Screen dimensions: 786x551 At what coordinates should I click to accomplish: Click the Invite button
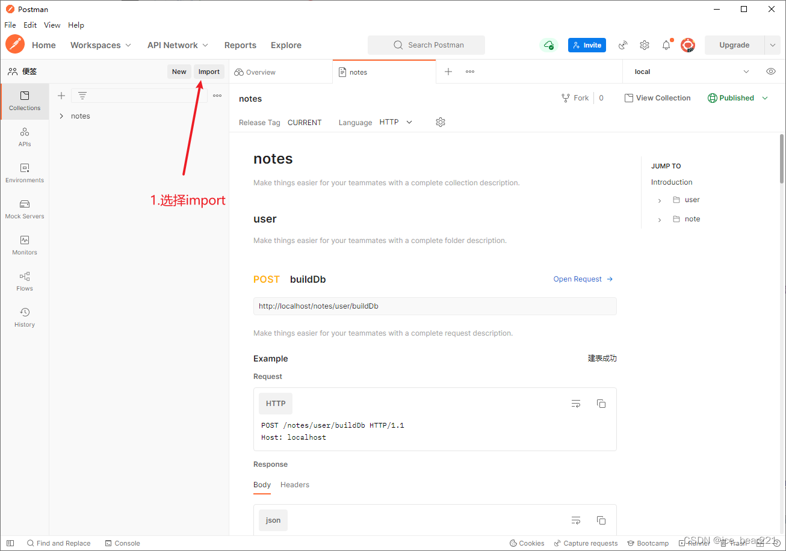587,45
